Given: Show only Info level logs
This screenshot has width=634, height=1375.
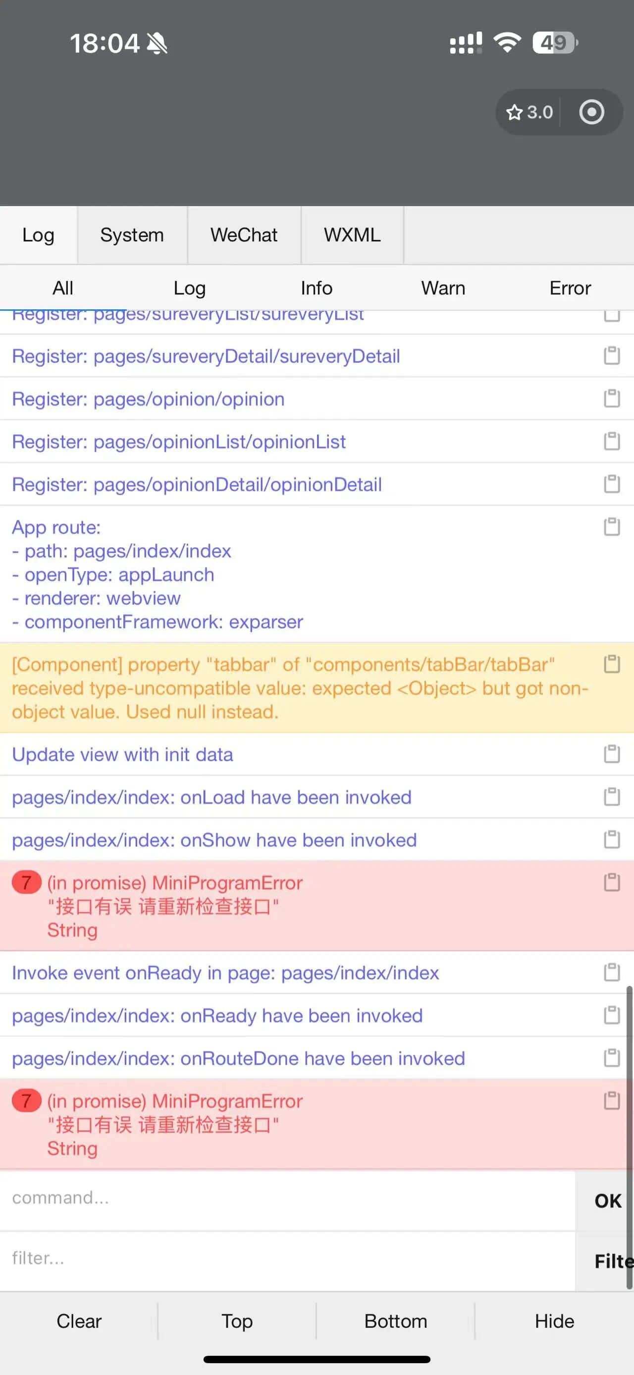Looking at the screenshot, I should (317, 287).
